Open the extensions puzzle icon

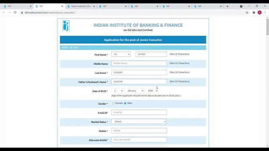[254, 13]
